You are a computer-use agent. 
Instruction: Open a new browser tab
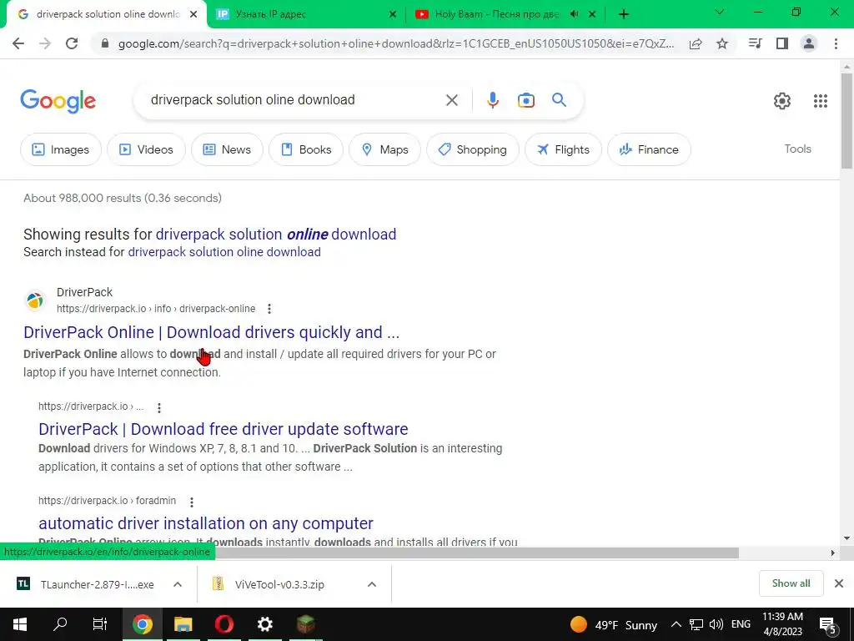624,14
